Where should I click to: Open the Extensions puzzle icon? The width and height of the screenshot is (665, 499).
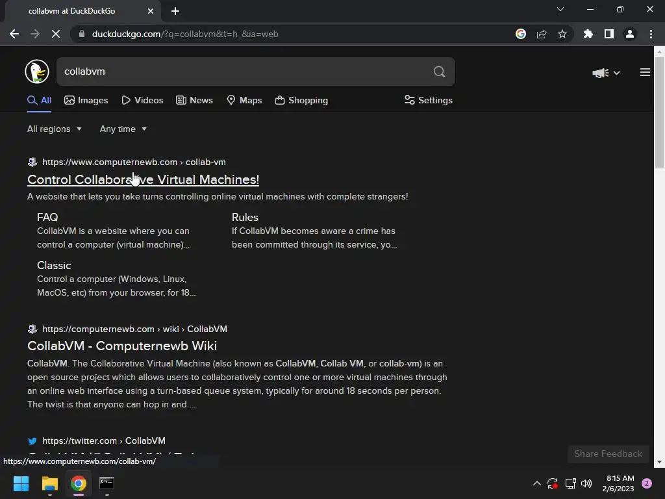(x=588, y=34)
